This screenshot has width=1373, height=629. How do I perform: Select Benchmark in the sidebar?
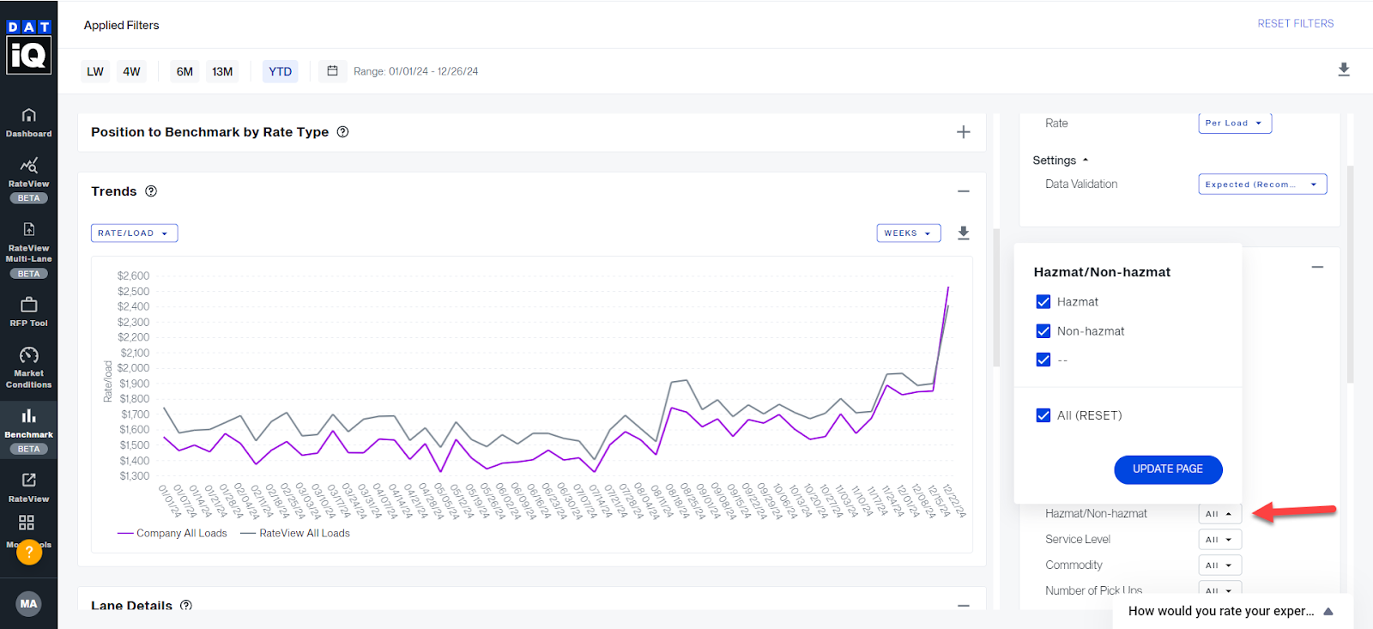[x=28, y=430]
